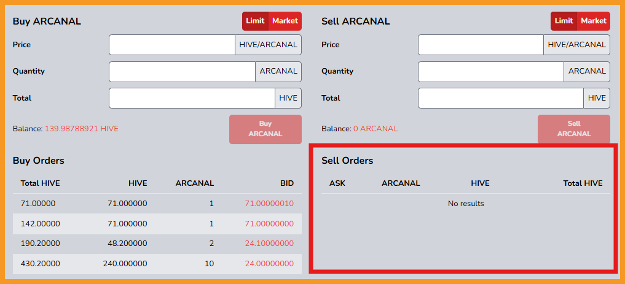Viewport: 625px width, 284px height.
Task: Select Market in Buy ARCANAL panel
Action: click(285, 21)
